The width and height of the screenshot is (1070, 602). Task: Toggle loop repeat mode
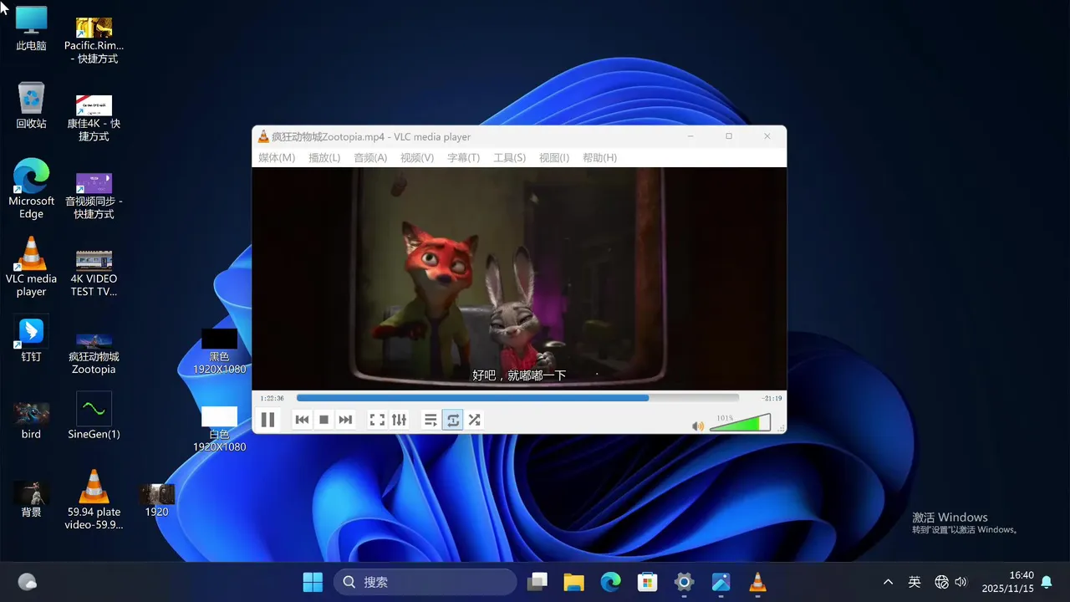pos(452,420)
